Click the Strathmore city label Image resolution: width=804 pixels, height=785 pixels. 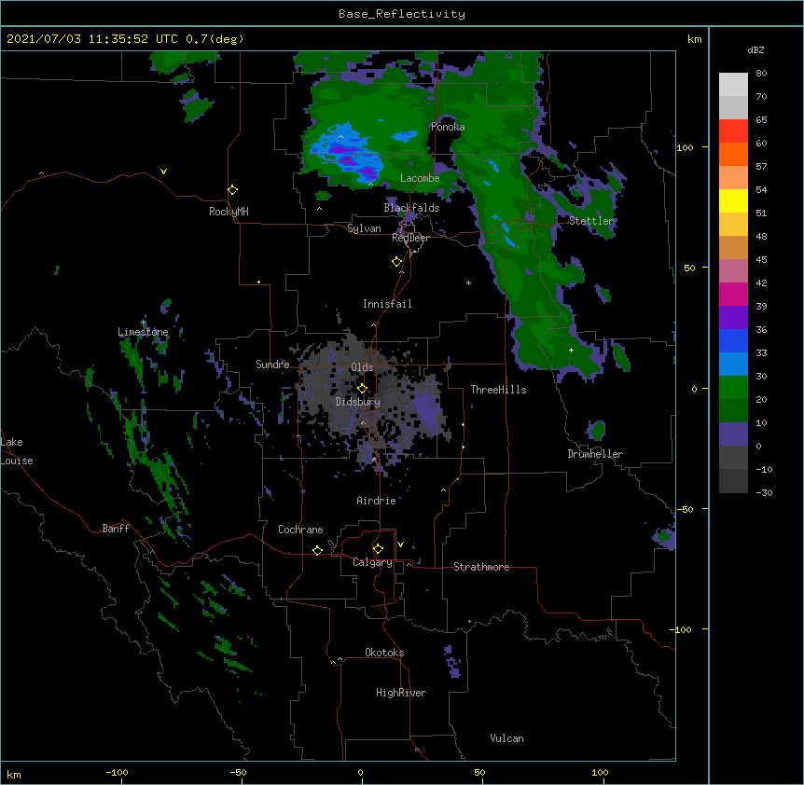[x=481, y=567]
